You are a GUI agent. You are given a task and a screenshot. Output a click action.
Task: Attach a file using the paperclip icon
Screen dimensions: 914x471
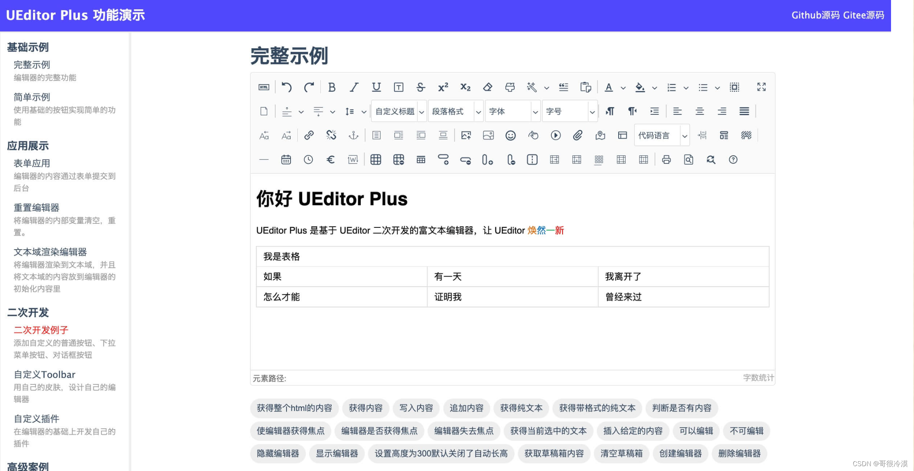click(x=577, y=135)
